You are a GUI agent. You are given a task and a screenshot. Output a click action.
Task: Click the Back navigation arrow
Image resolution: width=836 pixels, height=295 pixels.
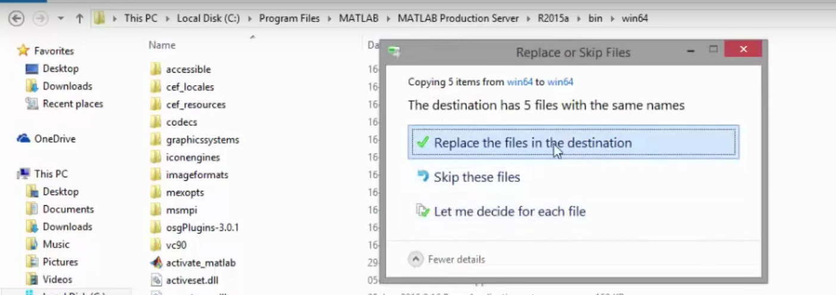click(16, 18)
